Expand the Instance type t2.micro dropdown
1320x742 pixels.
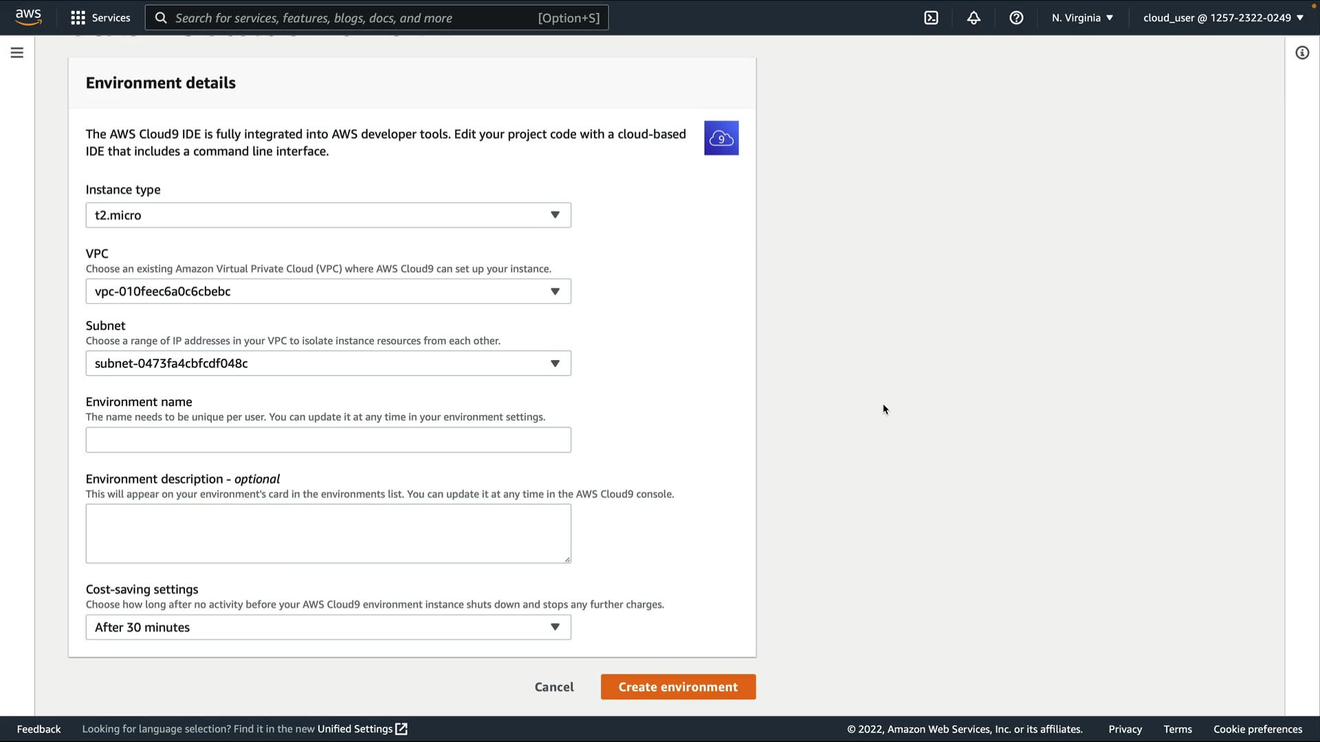pos(328,215)
